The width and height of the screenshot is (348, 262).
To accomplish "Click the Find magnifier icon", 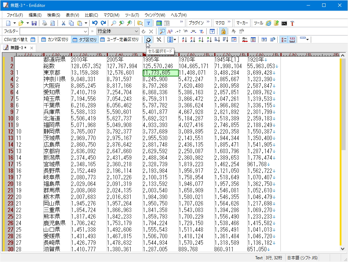I will 113,23.
